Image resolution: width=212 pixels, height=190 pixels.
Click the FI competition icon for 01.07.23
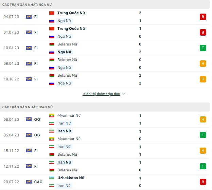point(29,32)
